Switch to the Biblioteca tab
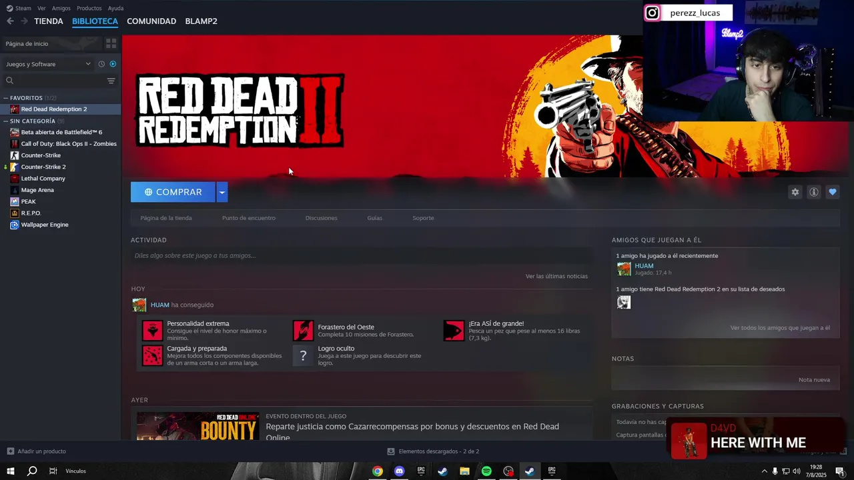 [95, 21]
